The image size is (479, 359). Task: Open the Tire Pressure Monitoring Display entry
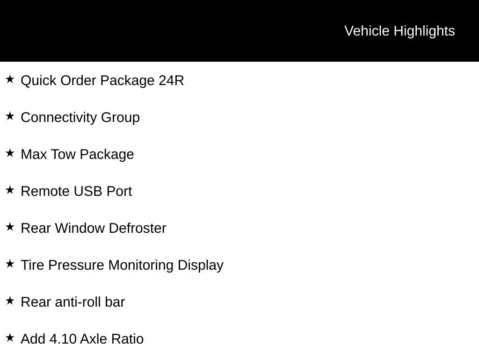point(122,266)
